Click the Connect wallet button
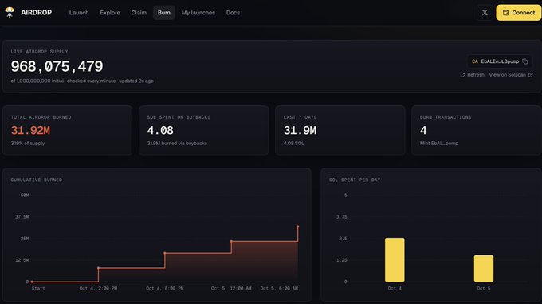Screen dimensions: 542x304 coord(519,13)
